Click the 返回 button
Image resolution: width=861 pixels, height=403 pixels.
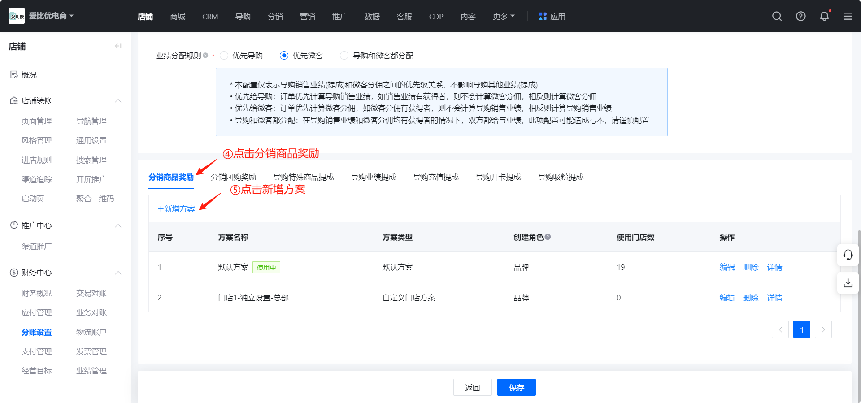[x=472, y=387]
